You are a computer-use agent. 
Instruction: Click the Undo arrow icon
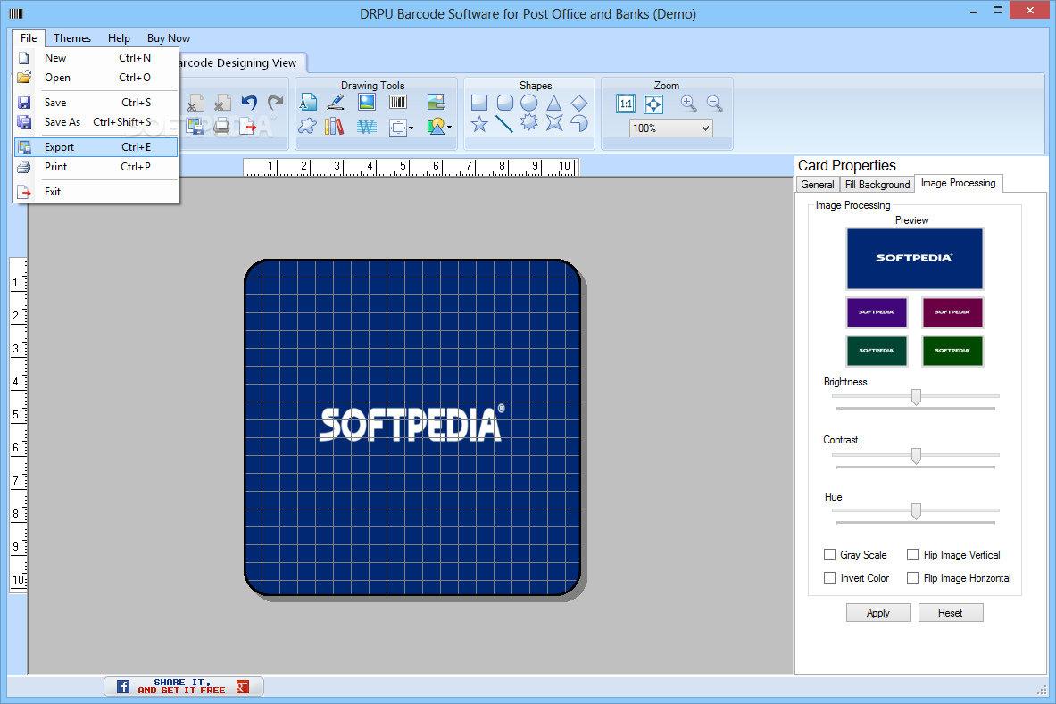(x=249, y=103)
